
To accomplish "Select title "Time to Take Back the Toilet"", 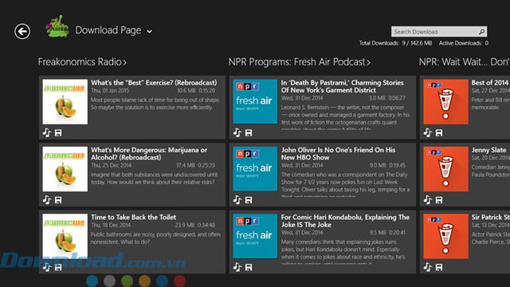I will [x=133, y=217].
